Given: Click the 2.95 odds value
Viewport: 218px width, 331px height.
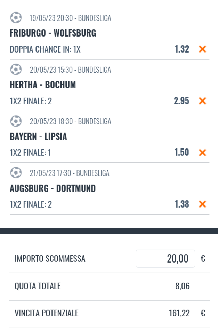Looking at the screenshot, I should click(181, 101).
